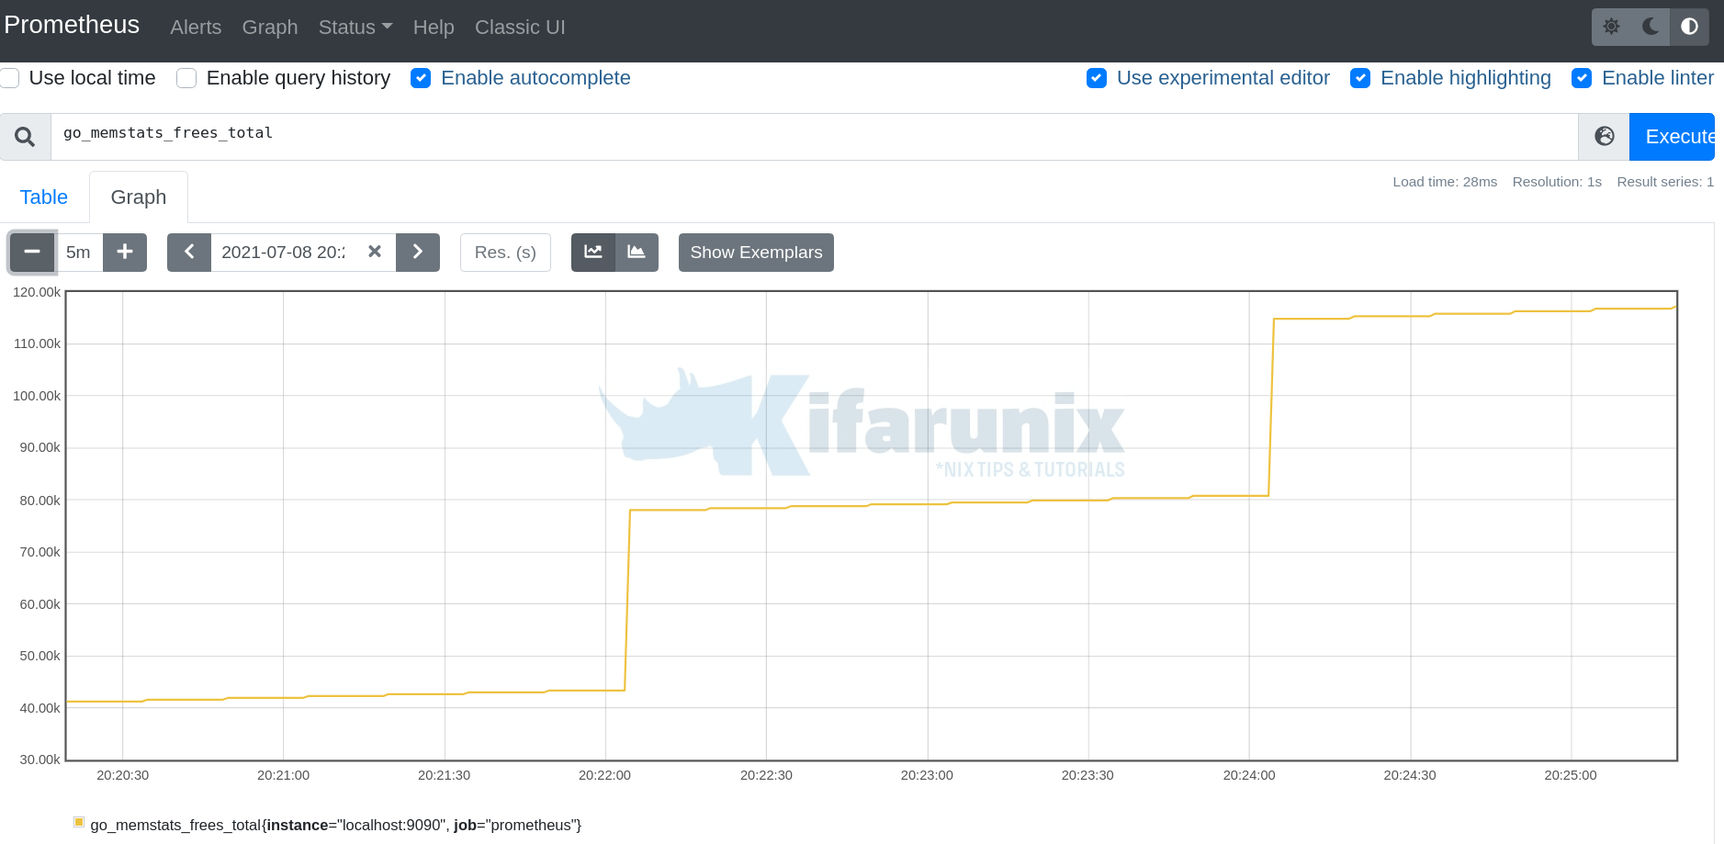Open the metrics explorer globe icon
Image resolution: width=1724 pixels, height=844 pixels.
[1604, 137]
